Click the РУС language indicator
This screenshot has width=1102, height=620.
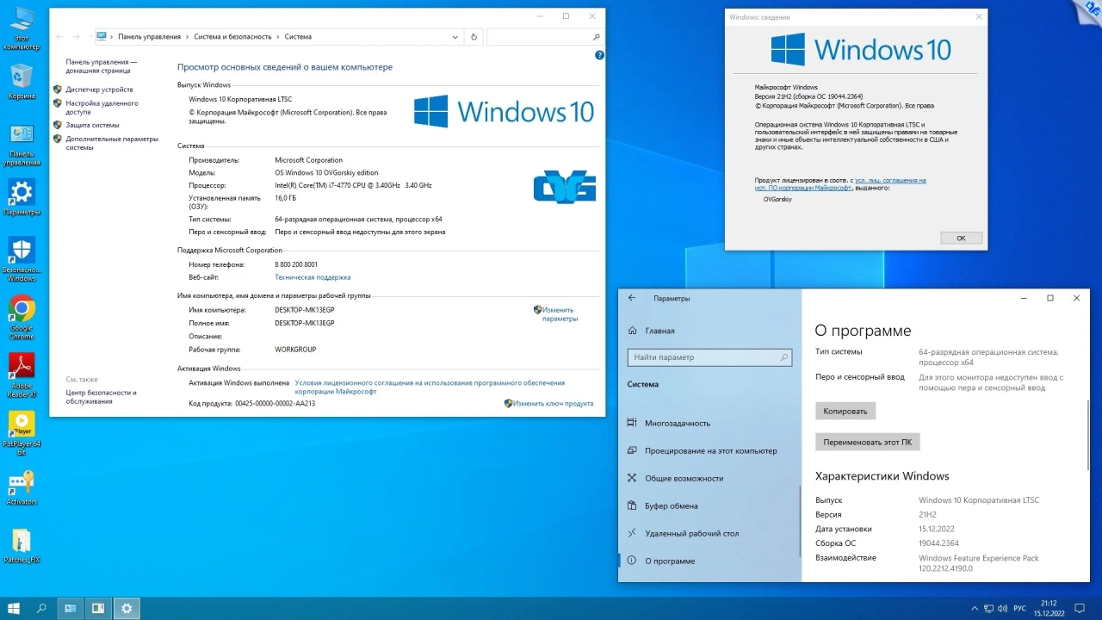coord(1019,608)
